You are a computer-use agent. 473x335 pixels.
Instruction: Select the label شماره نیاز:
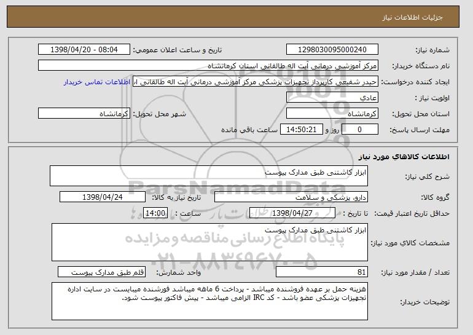(432, 50)
